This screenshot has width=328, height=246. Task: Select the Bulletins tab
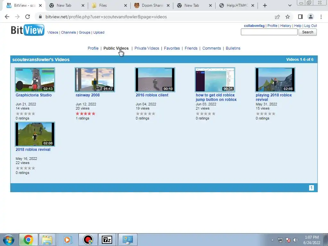pos(233,48)
